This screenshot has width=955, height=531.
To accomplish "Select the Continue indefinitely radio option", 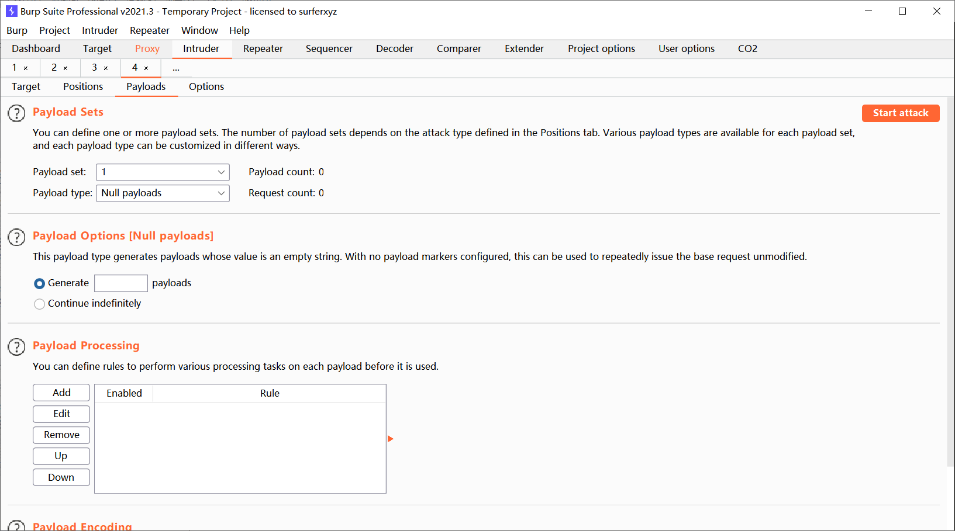I will point(39,304).
